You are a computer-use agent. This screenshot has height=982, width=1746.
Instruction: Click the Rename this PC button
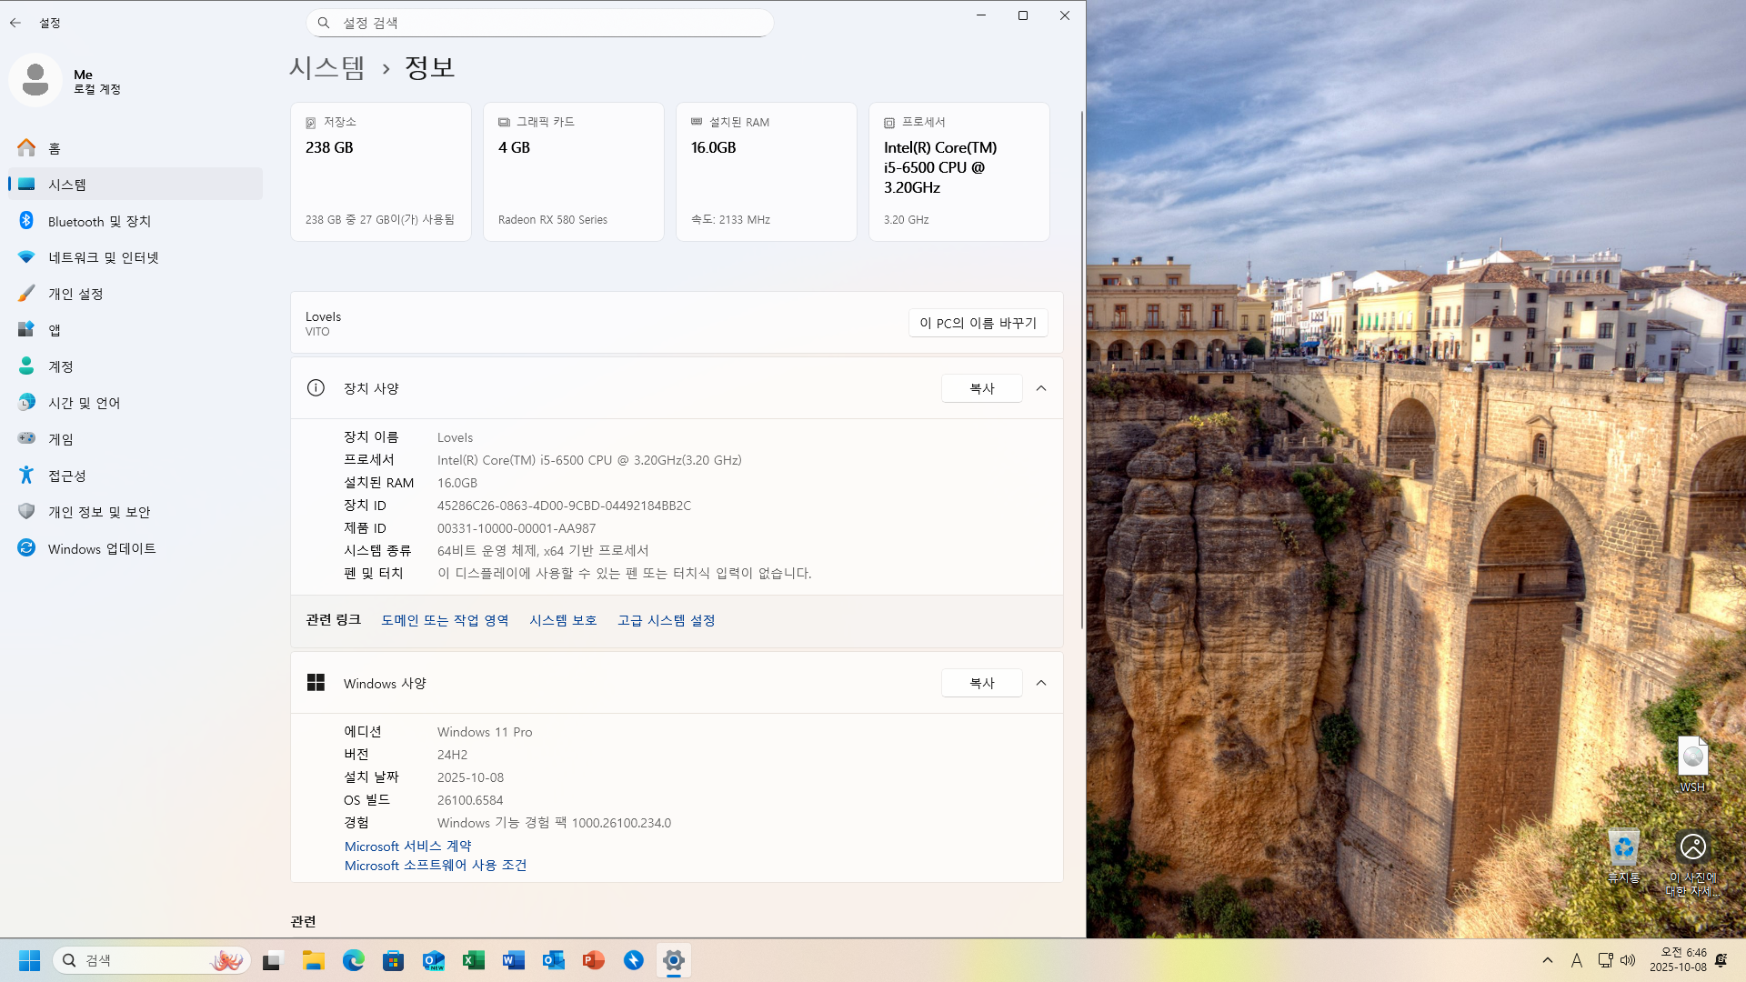tap(978, 323)
